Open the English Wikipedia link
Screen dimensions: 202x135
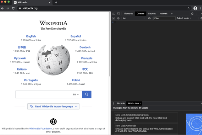[31, 36]
